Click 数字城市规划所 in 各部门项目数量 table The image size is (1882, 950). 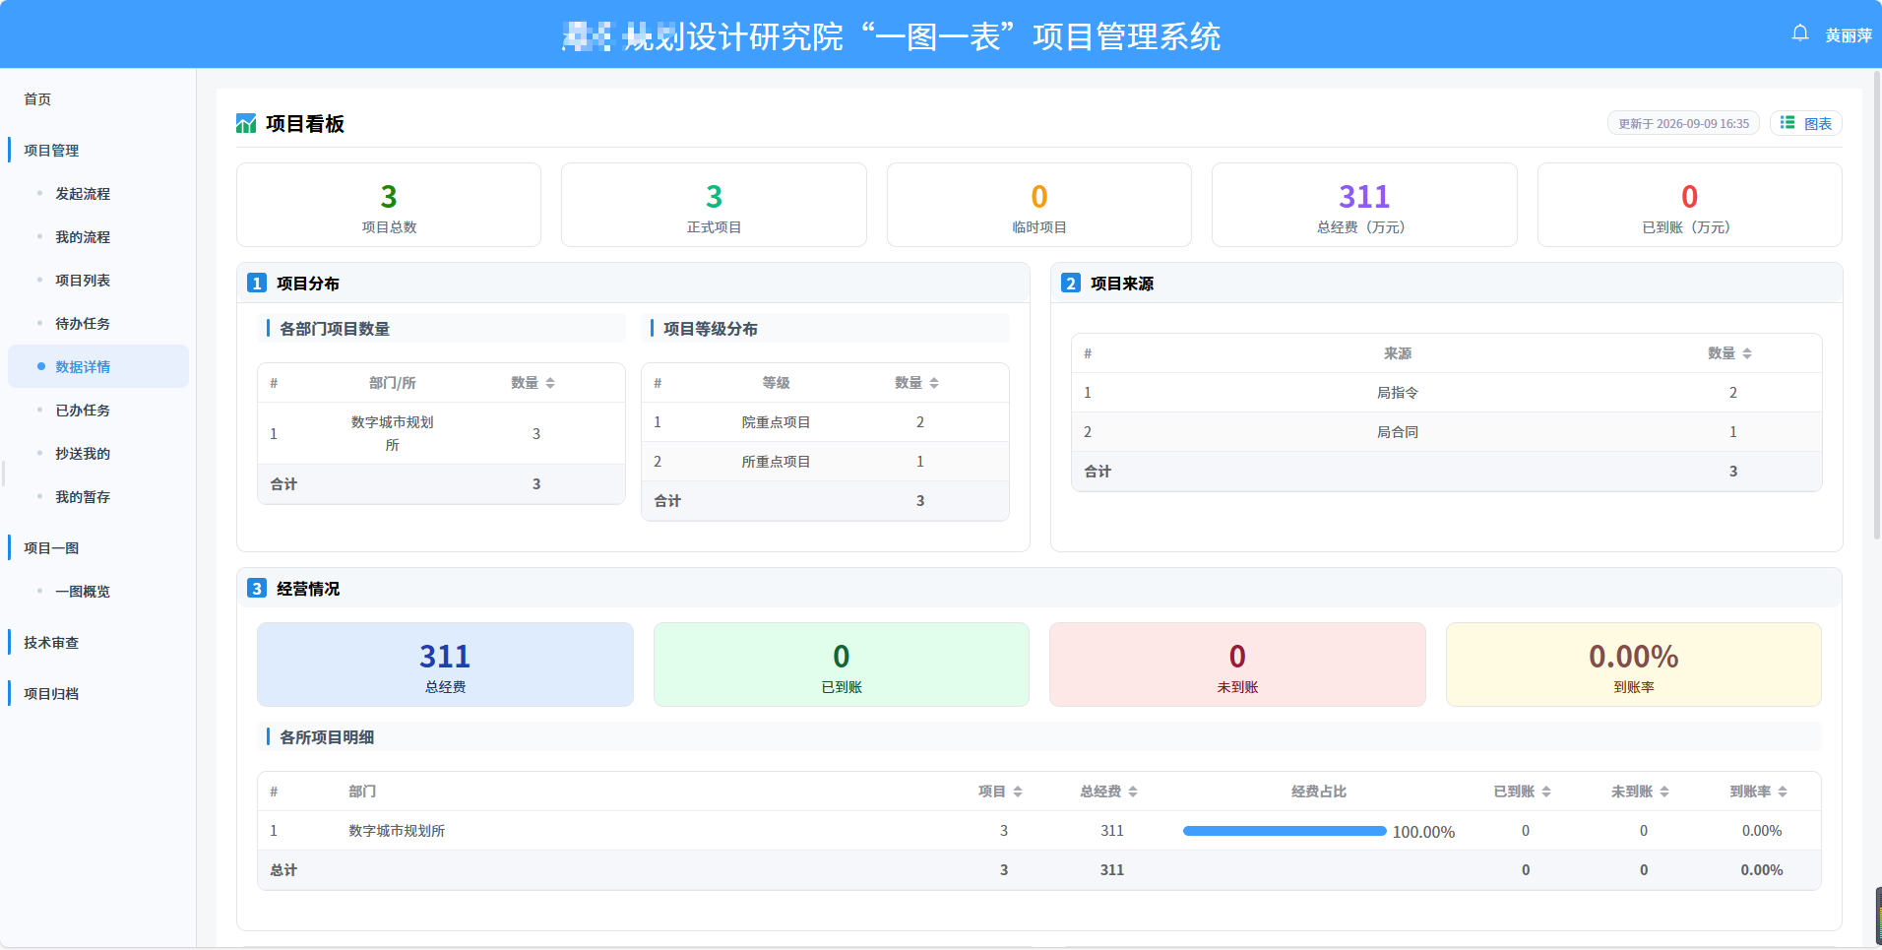tap(392, 433)
